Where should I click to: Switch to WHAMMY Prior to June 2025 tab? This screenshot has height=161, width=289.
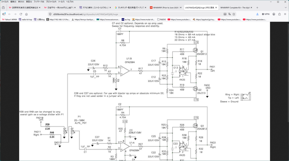[165, 8]
